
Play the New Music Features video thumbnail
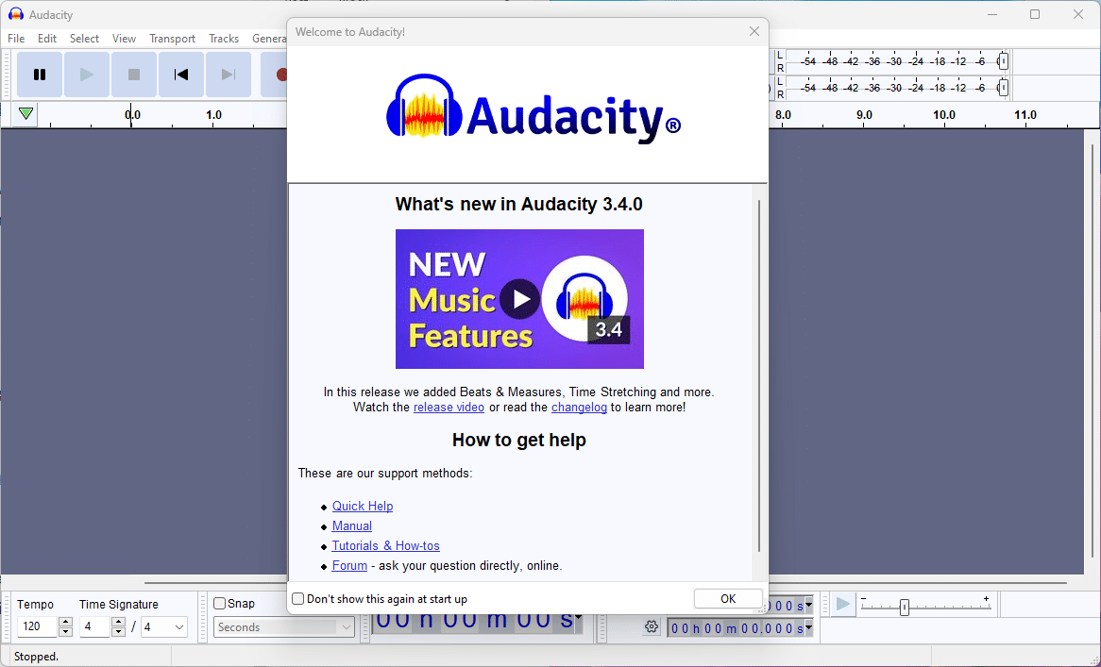click(519, 299)
